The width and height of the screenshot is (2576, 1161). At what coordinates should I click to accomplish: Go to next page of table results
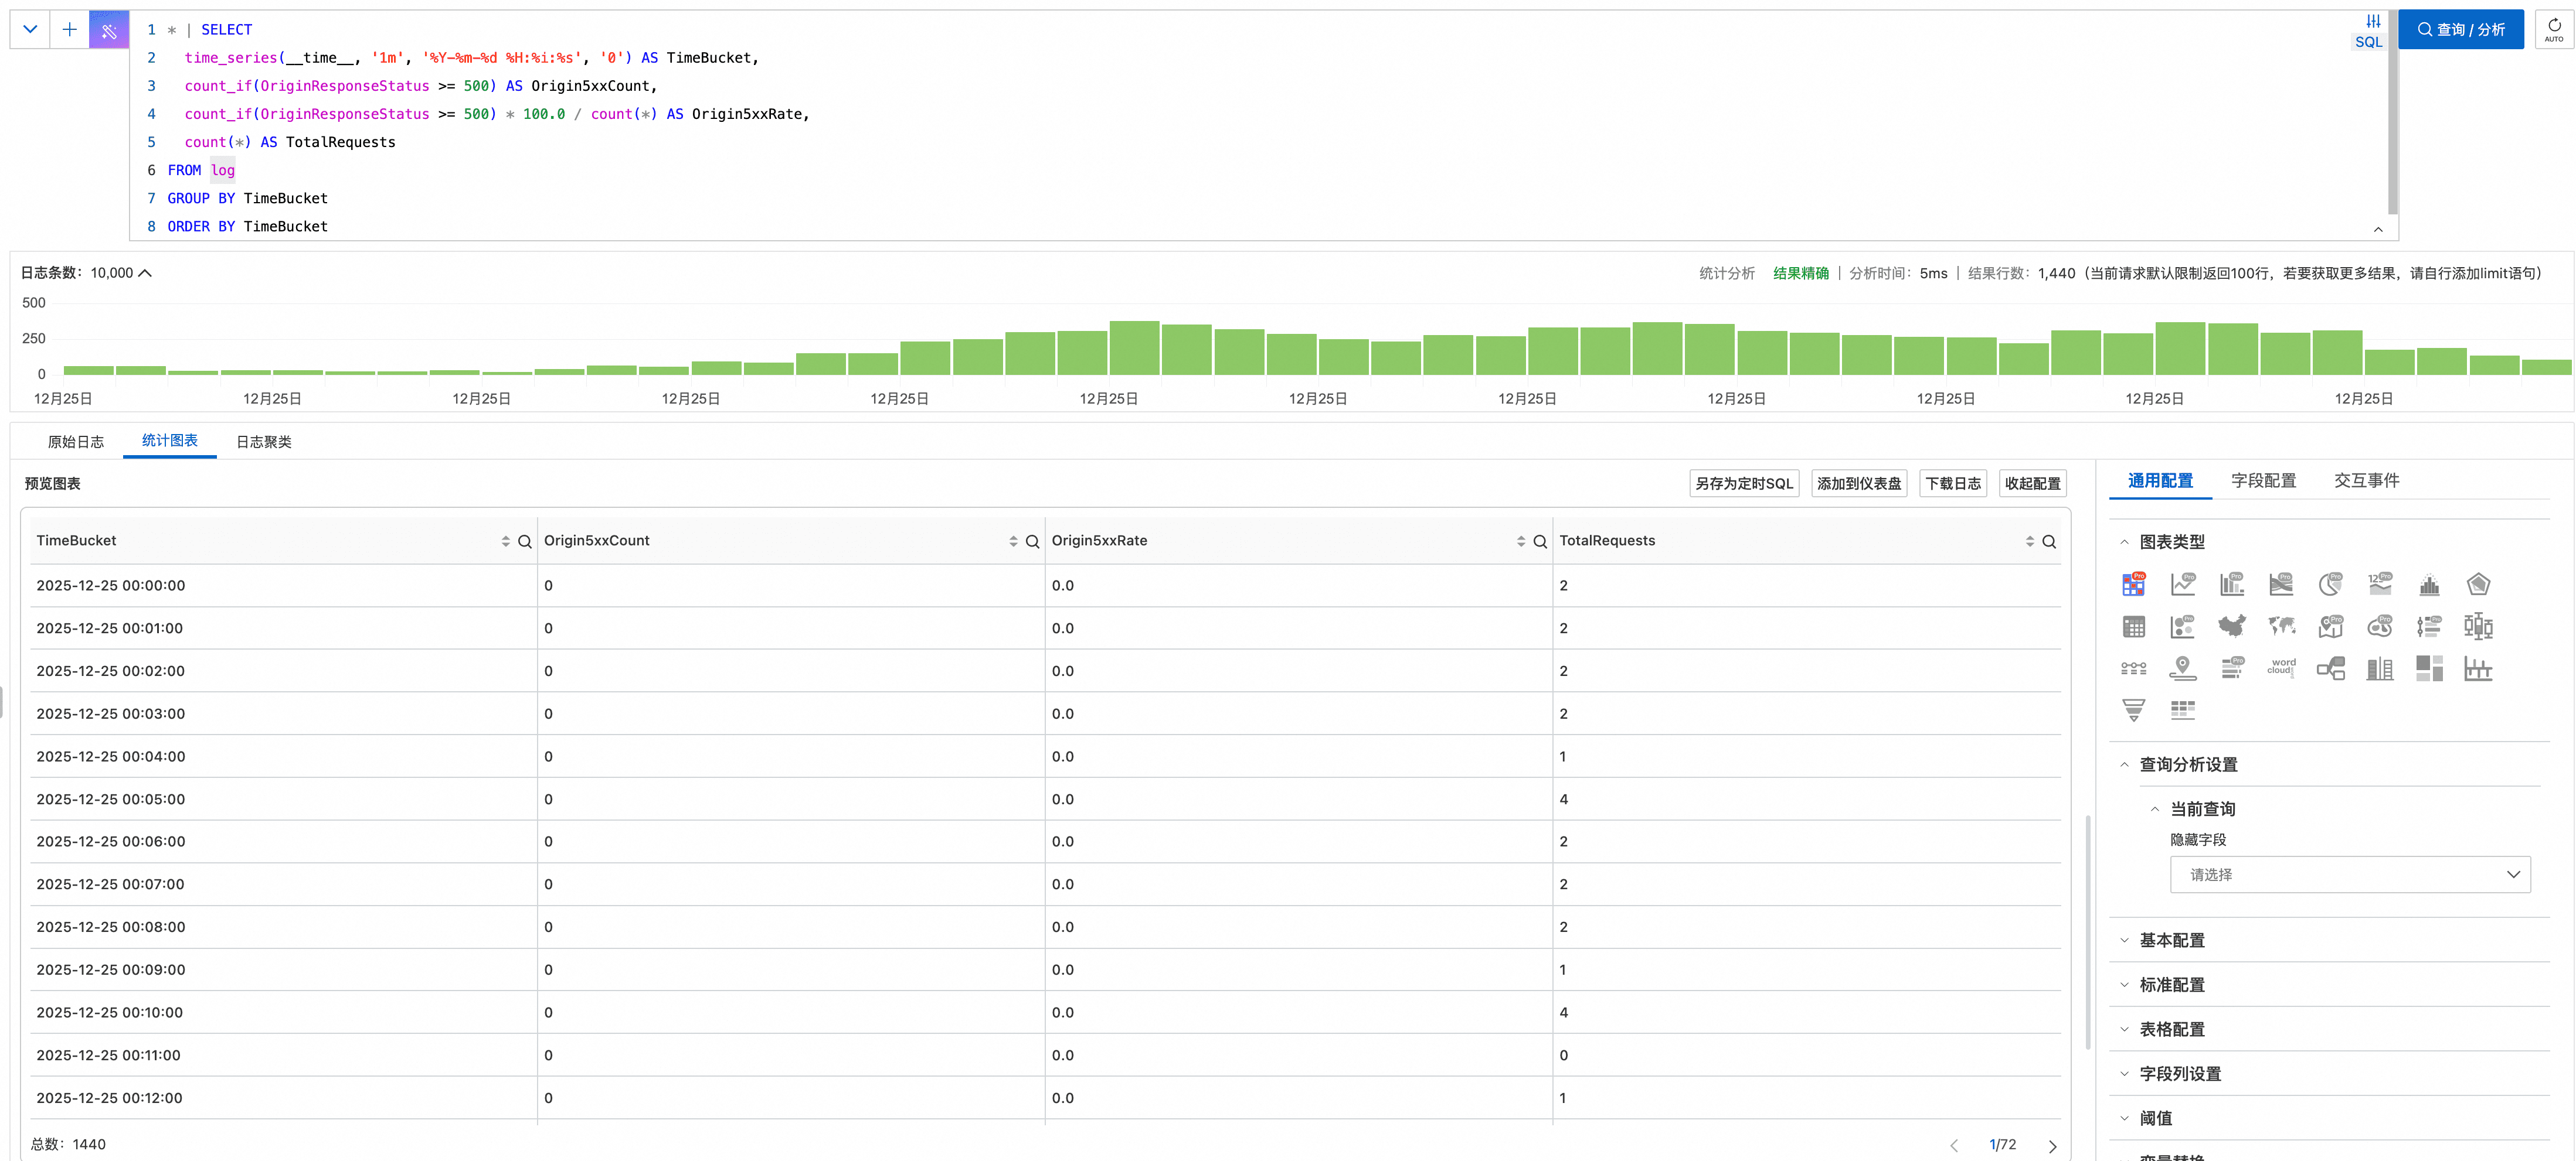click(2052, 1146)
